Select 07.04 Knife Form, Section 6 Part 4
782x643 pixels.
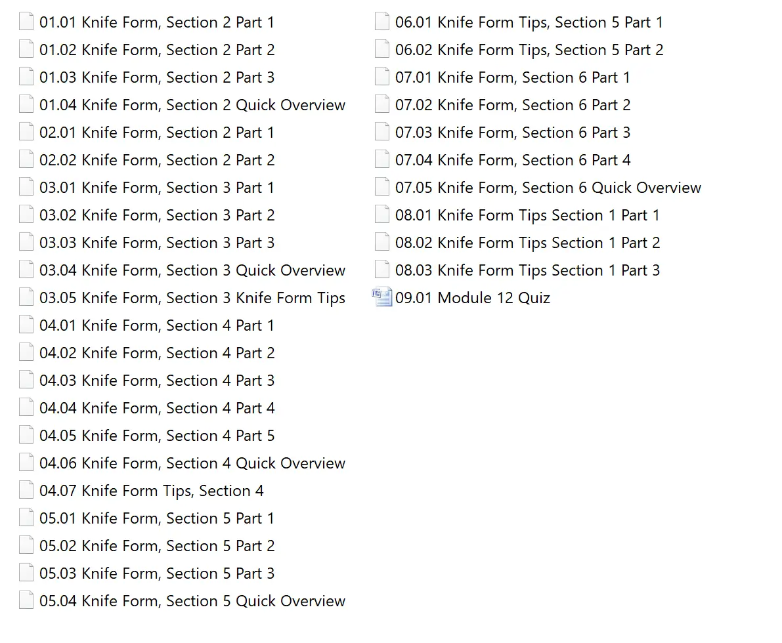tap(512, 160)
